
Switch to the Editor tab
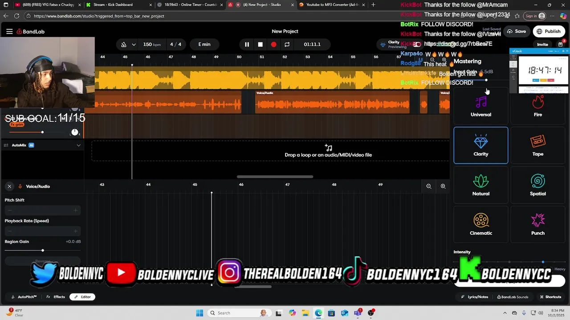click(x=82, y=297)
